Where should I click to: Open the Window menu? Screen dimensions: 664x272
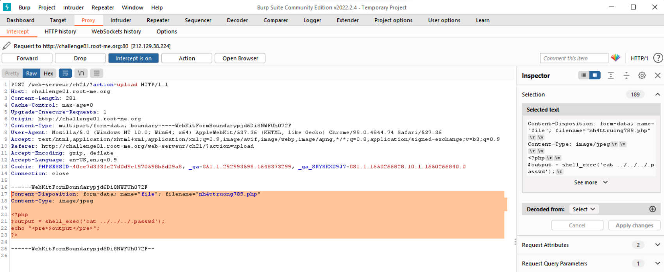coord(132,7)
